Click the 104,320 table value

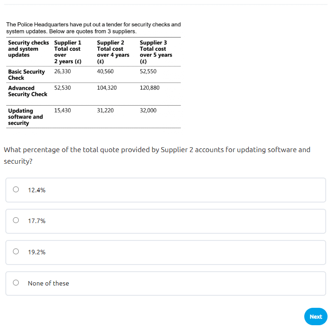click(x=107, y=88)
